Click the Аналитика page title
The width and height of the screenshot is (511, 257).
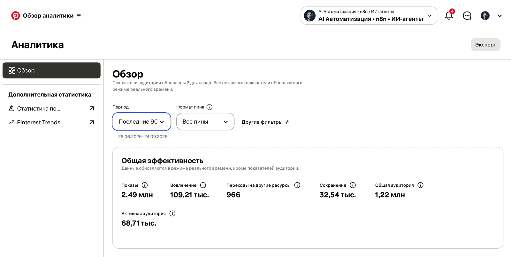pyautogui.click(x=38, y=45)
